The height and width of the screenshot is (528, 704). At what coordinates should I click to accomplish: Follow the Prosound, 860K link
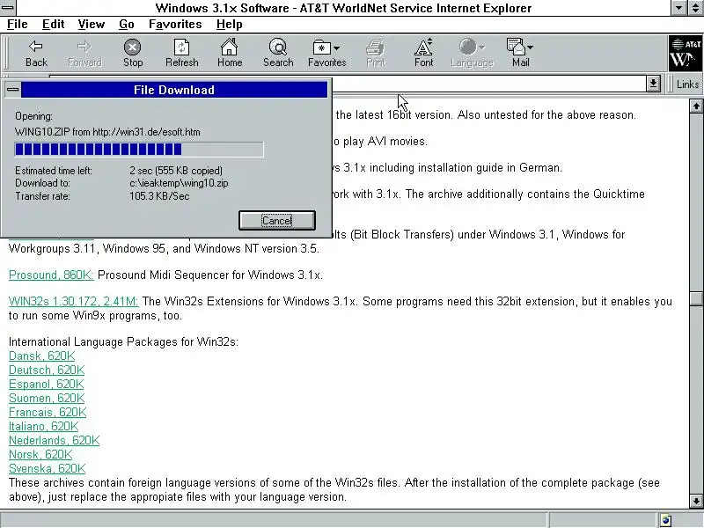[51, 275]
